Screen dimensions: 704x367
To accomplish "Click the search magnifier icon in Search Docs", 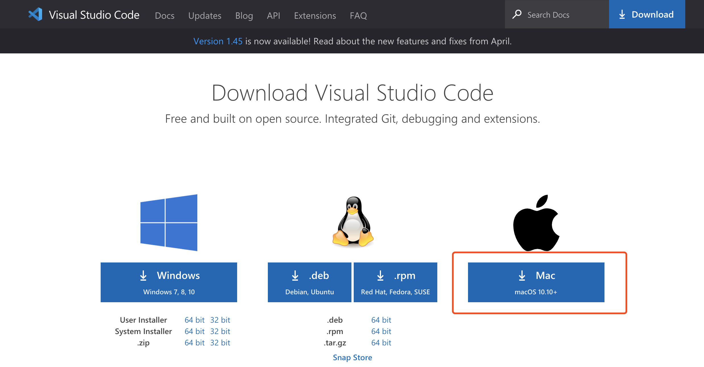I will coord(517,14).
